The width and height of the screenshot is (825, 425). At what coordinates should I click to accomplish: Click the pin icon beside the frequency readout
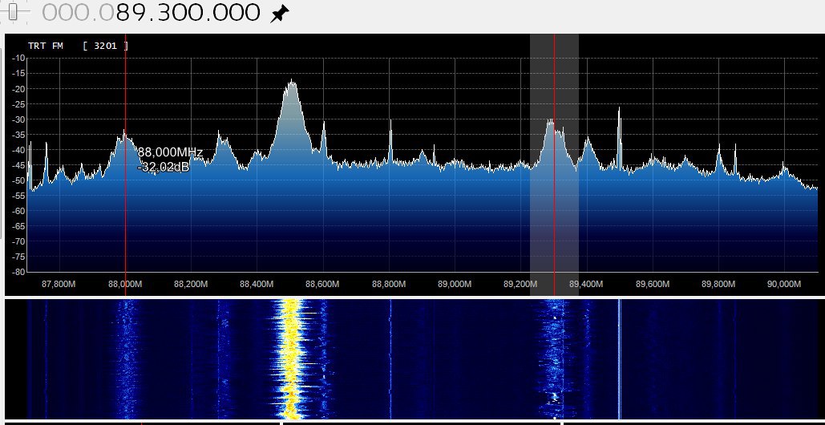pyautogui.click(x=279, y=14)
